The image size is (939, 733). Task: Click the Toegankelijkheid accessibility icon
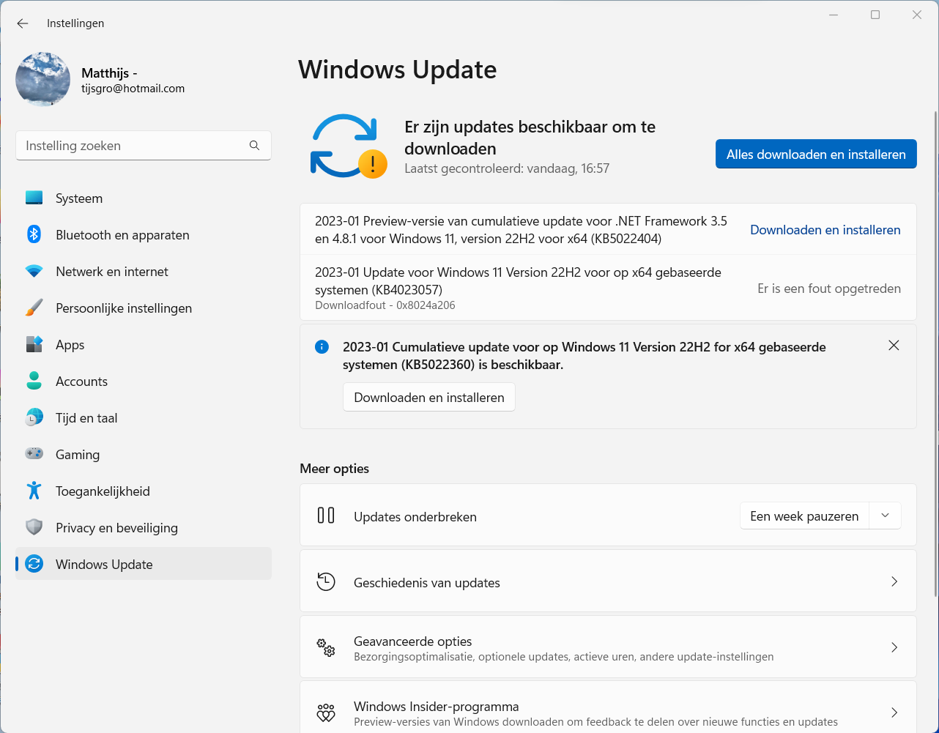34,491
